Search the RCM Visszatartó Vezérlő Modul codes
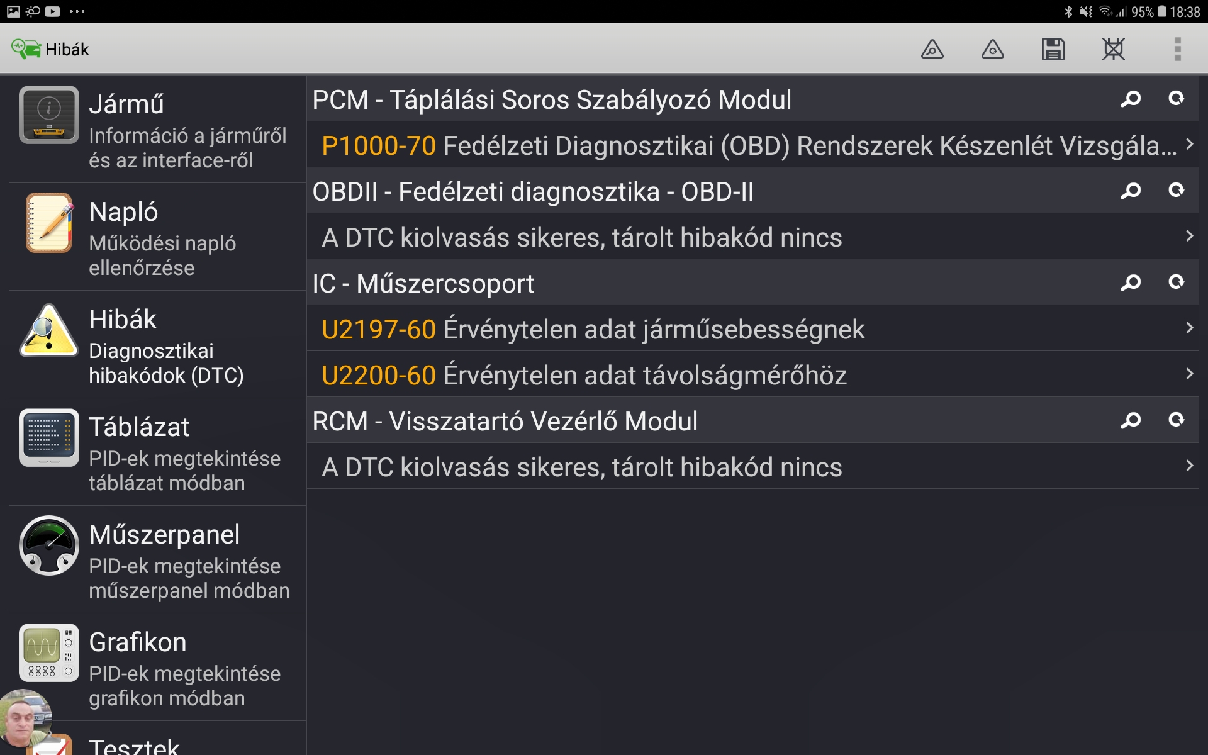Viewport: 1208px width, 755px height. (1131, 420)
